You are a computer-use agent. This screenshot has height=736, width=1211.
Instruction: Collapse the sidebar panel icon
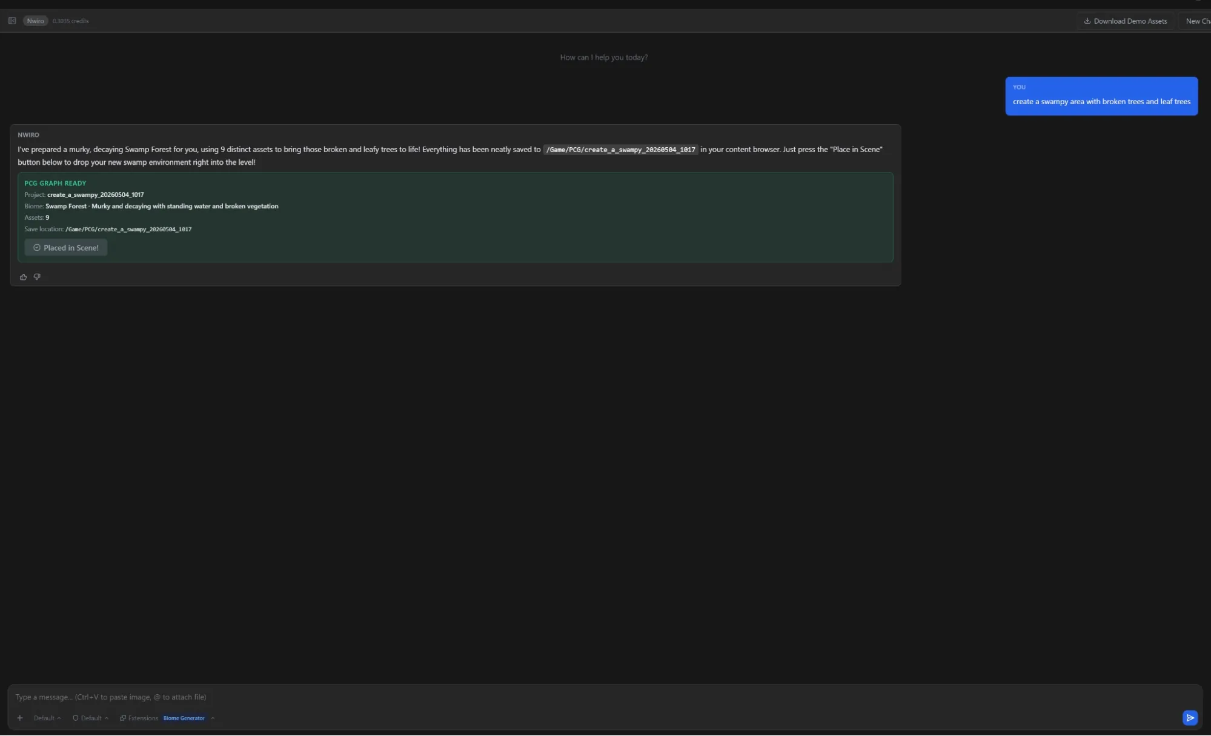coord(12,21)
